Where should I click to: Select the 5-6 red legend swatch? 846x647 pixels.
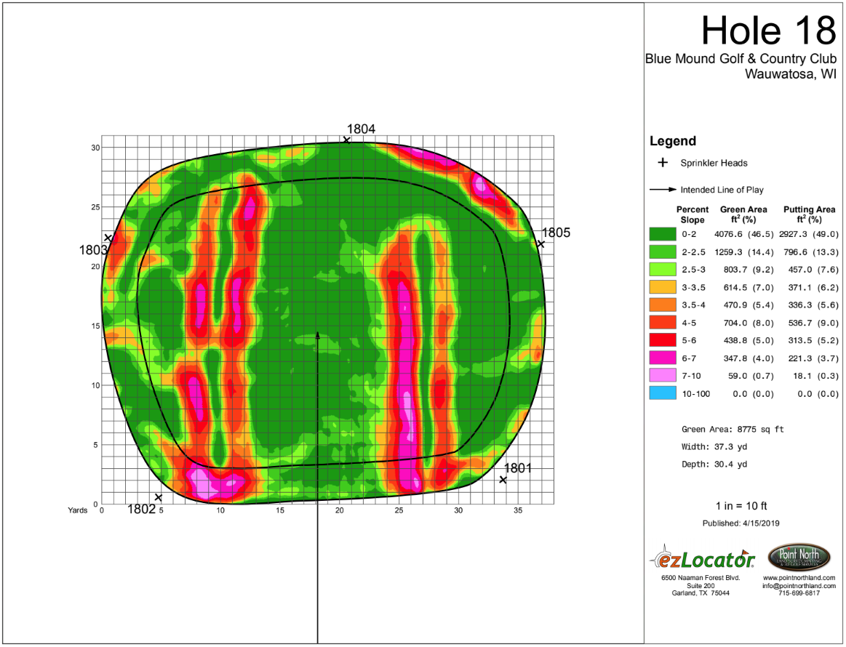pos(663,339)
